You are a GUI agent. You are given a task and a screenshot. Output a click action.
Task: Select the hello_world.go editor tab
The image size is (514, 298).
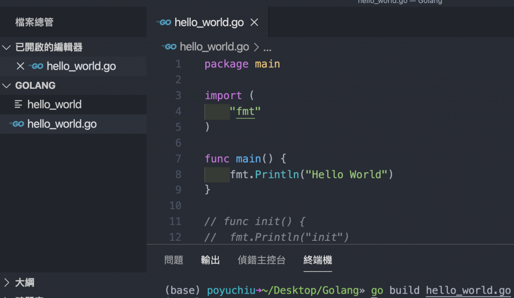pos(207,22)
